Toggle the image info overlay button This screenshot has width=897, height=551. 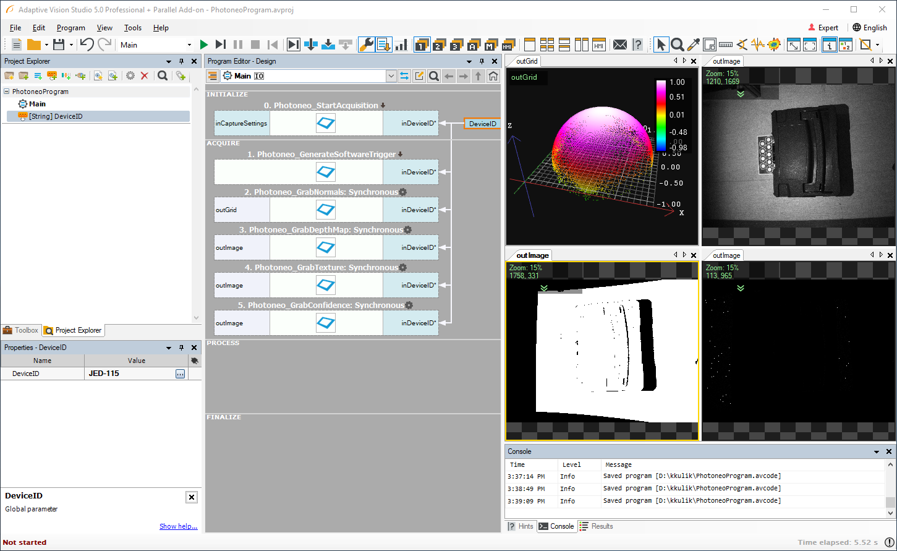(x=829, y=45)
